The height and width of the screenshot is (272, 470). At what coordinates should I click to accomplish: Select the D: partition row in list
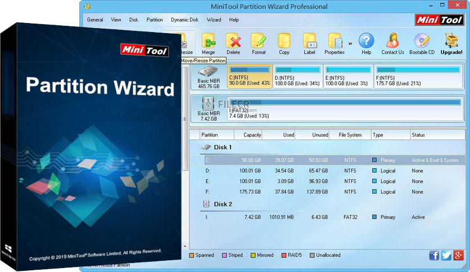coord(327,171)
